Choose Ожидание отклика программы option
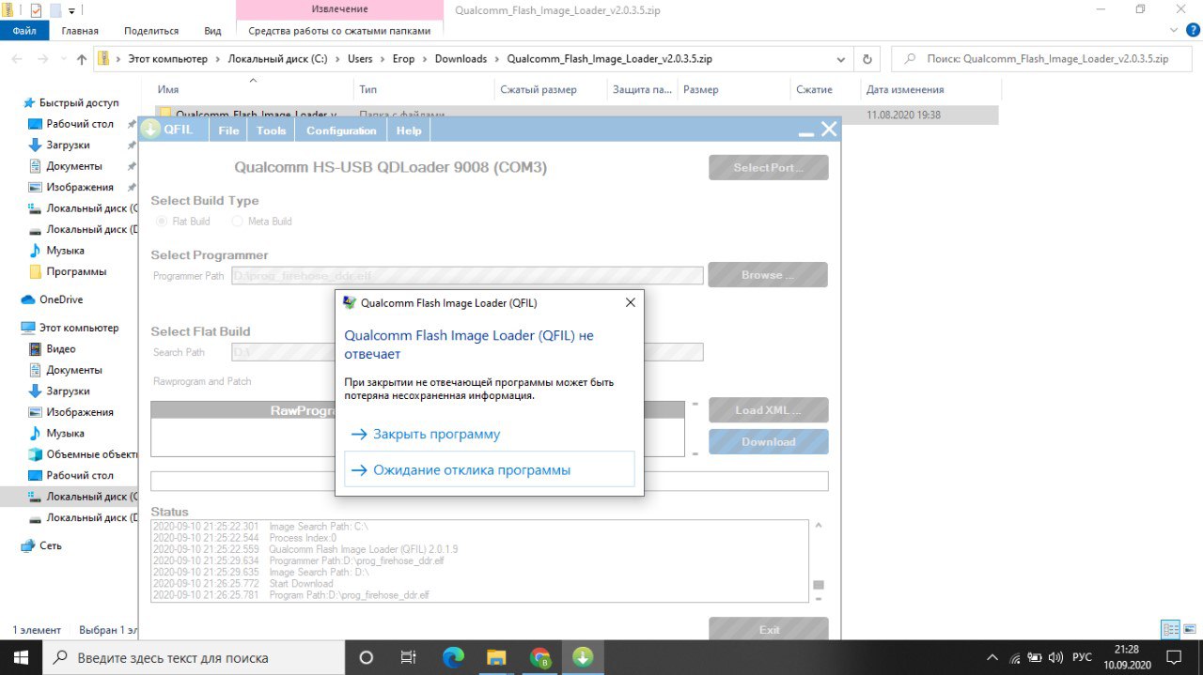This screenshot has width=1203, height=675. point(490,469)
